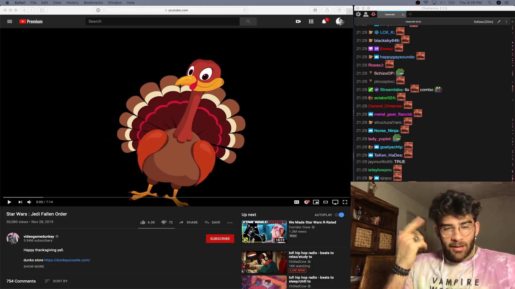The width and height of the screenshot is (515, 289).
Task: Open We Made Star Wars R-Rated thumbnail
Action: (x=264, y=232)
